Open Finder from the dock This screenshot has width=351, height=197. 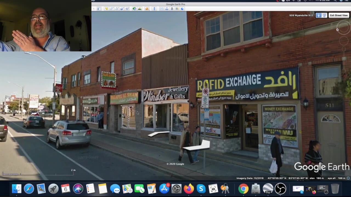(x=16, y=189)
